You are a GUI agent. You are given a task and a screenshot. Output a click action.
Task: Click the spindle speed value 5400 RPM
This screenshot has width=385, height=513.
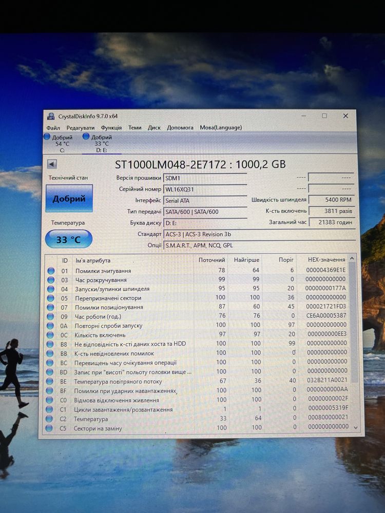coord(331,200)
